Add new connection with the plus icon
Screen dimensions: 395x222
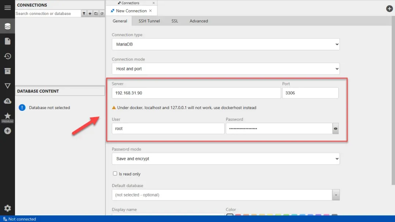(90, 13)
